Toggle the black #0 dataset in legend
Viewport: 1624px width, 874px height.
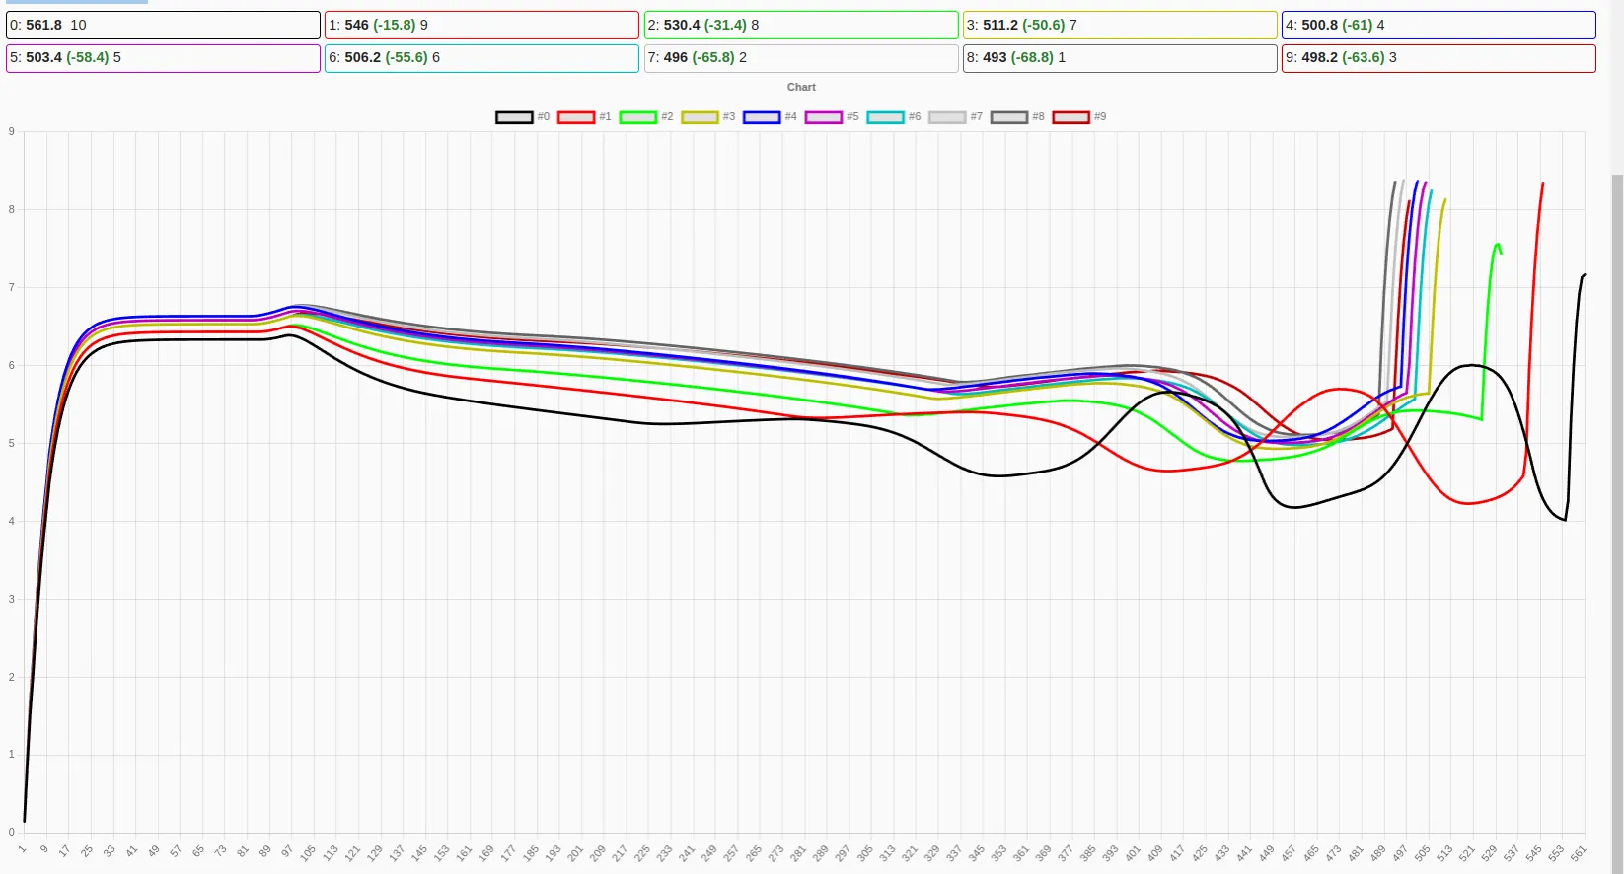523,117
